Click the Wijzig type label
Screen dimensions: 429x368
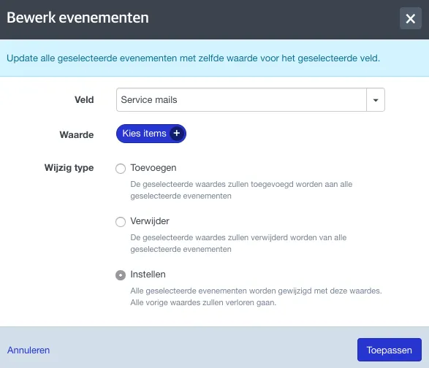pos(69,168)
